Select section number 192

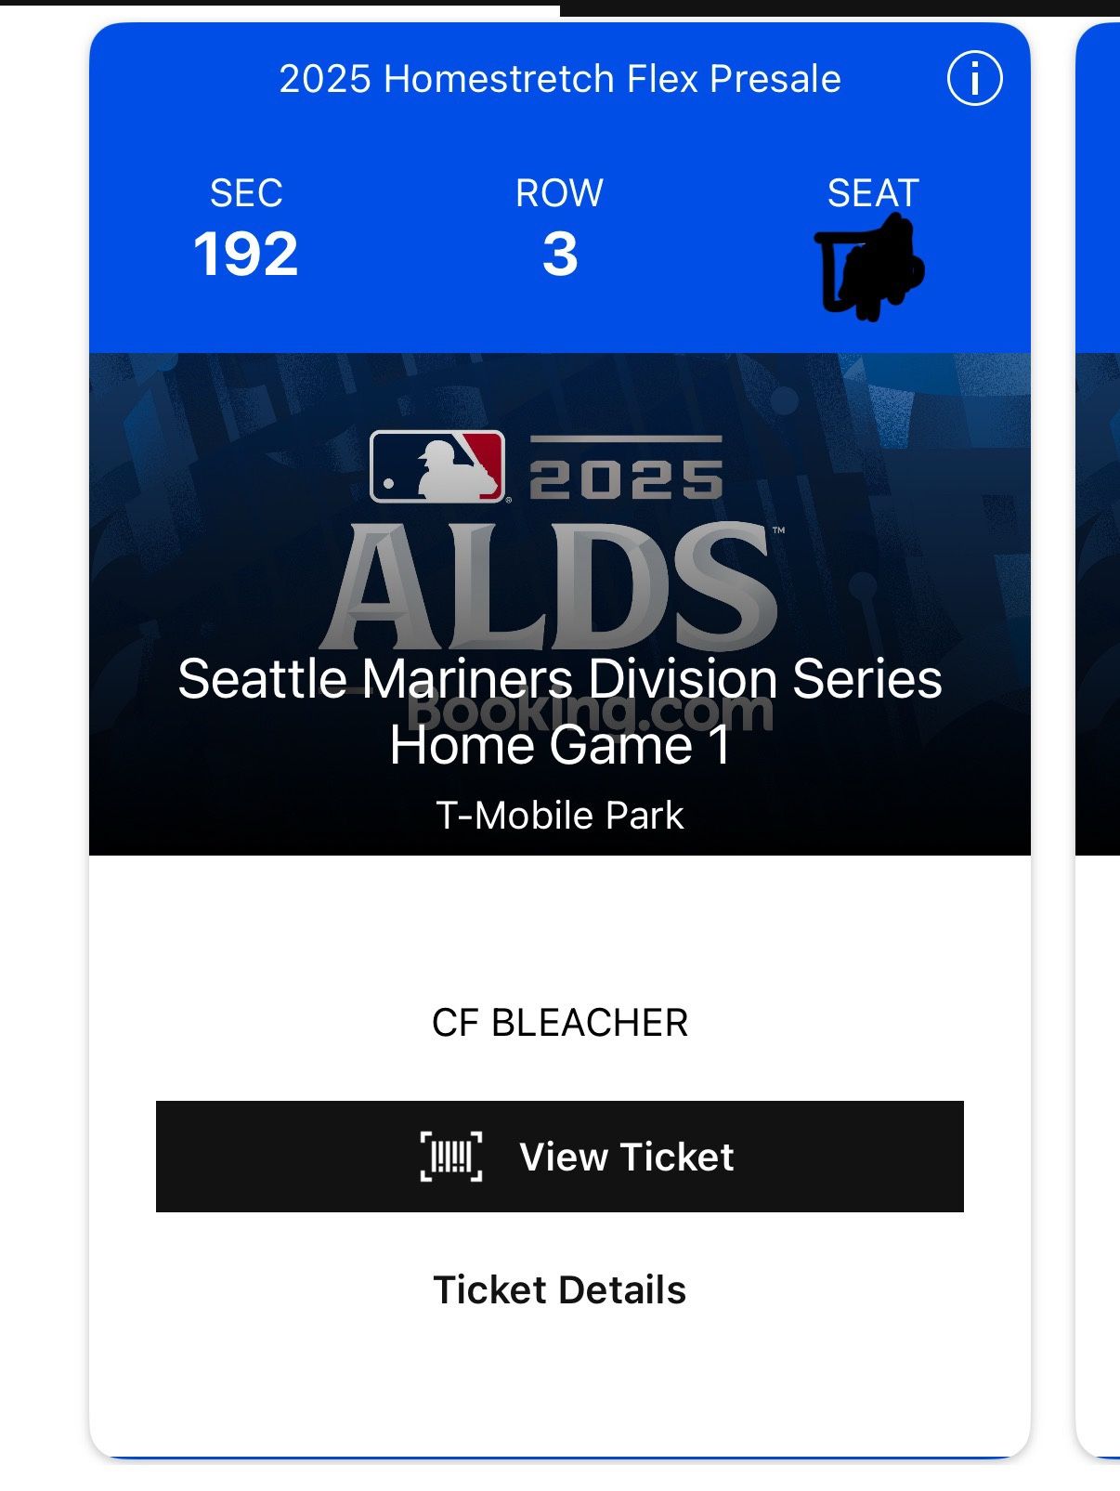246,255
